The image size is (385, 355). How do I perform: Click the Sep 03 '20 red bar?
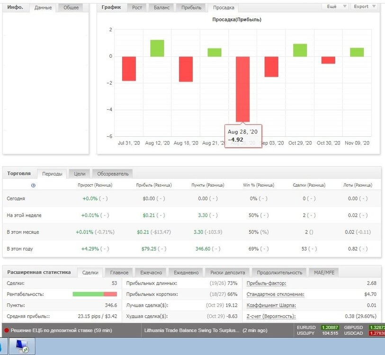click(271, 67)
